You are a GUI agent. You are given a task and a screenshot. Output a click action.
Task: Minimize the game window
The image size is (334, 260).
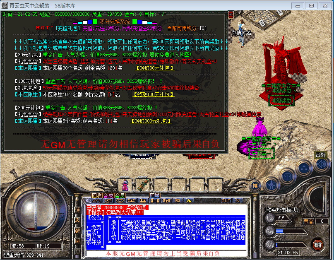(298, 6)
